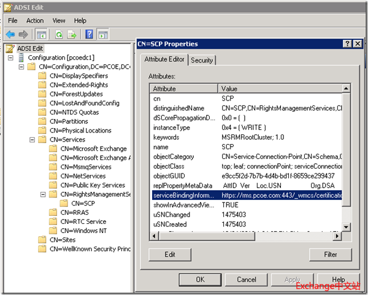Click Show/Hide Action Pane toolbar icon
Viewport: 368px width, 295px height.
(x=103, y=34)
